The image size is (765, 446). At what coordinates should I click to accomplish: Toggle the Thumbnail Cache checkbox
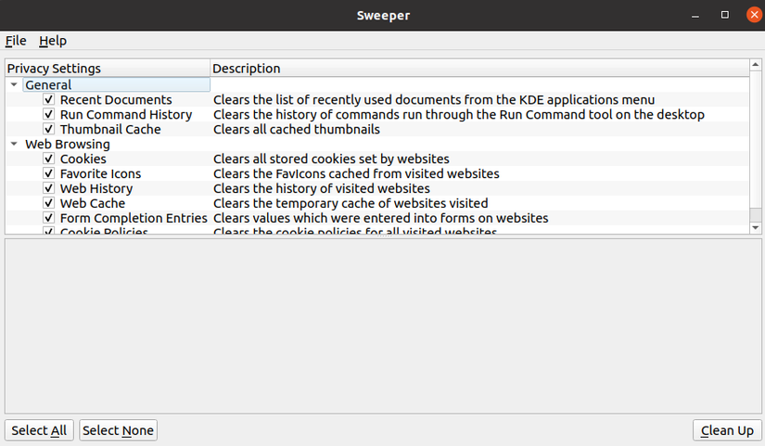click(x=49, y=130)
